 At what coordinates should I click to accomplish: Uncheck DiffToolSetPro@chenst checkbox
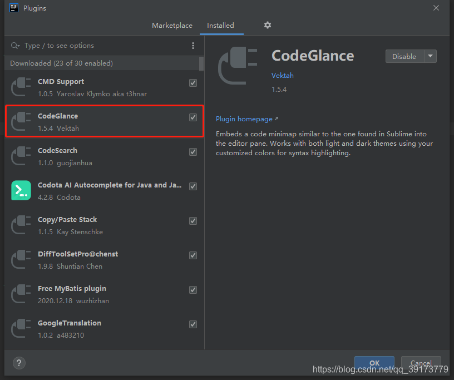point(193,255)
